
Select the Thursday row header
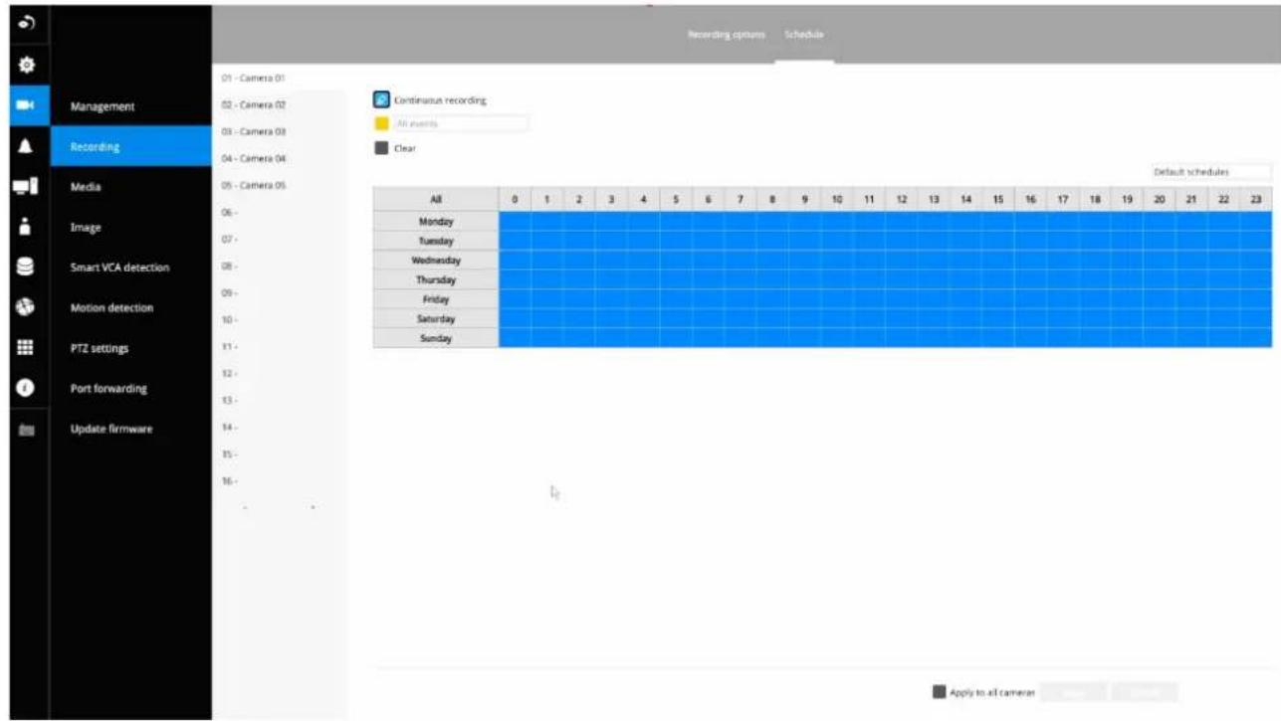coord(436,279)
